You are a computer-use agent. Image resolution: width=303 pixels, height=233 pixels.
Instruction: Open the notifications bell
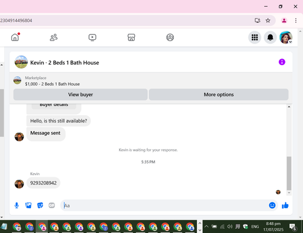pos(270,37)
